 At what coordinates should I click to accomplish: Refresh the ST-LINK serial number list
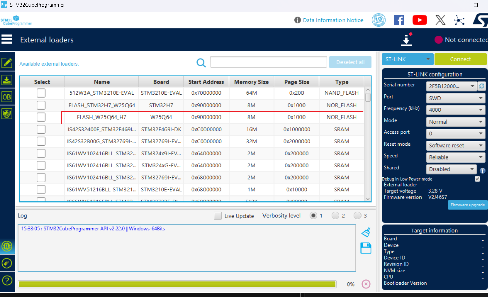coord(482,86)
